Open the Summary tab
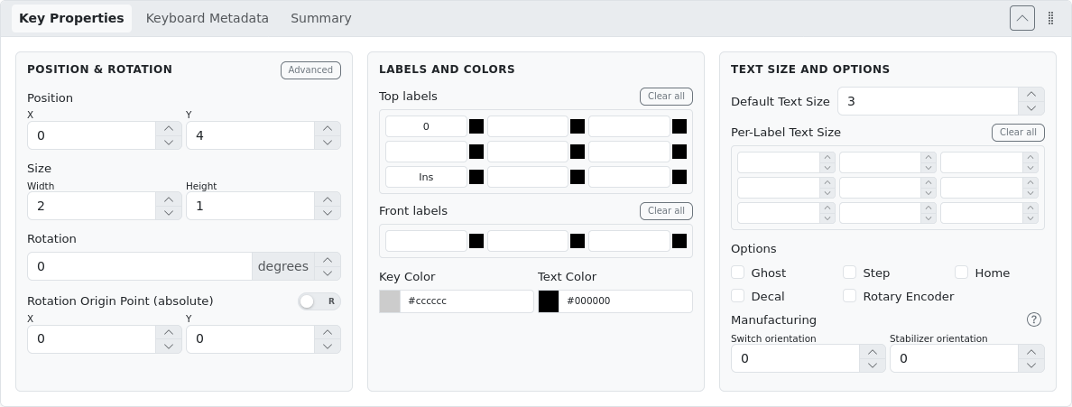The height and width of the screenshot is (407, 1072). 321,18
